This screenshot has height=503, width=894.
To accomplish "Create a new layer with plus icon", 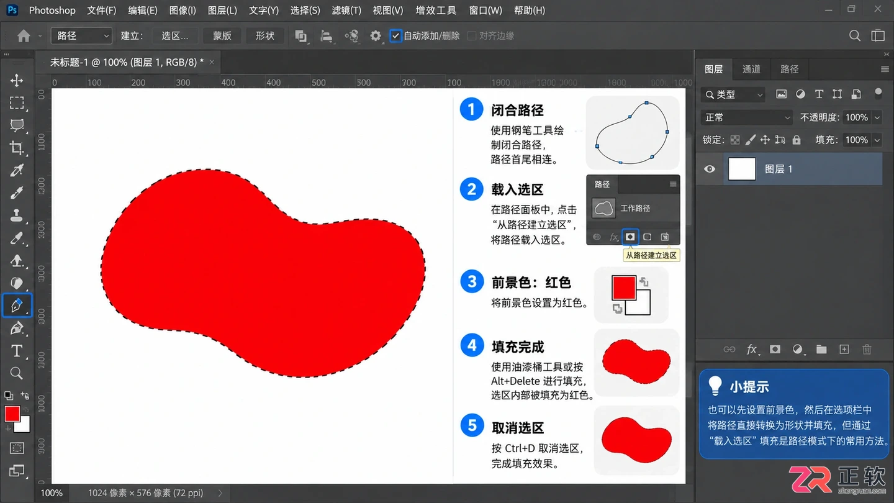I will click(x=844, y=350).
